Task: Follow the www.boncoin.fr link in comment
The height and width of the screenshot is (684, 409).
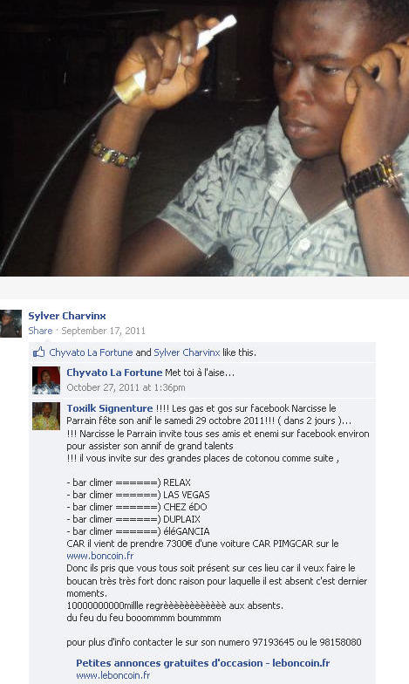Action: point(99,556)
